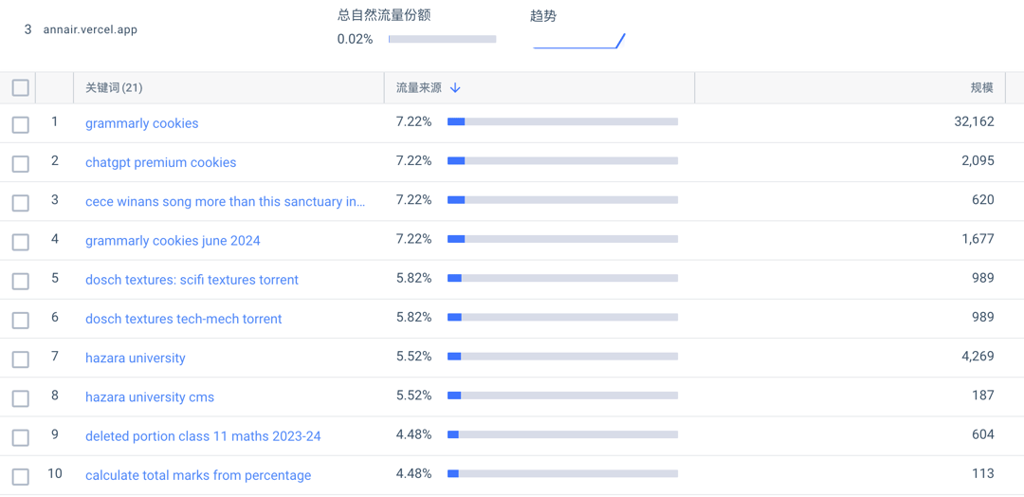Image resolution: width=1024 pixels, height=497 pixels.
Task: Open deleted portion class 11 maths link
Action: tap(203, 436)
